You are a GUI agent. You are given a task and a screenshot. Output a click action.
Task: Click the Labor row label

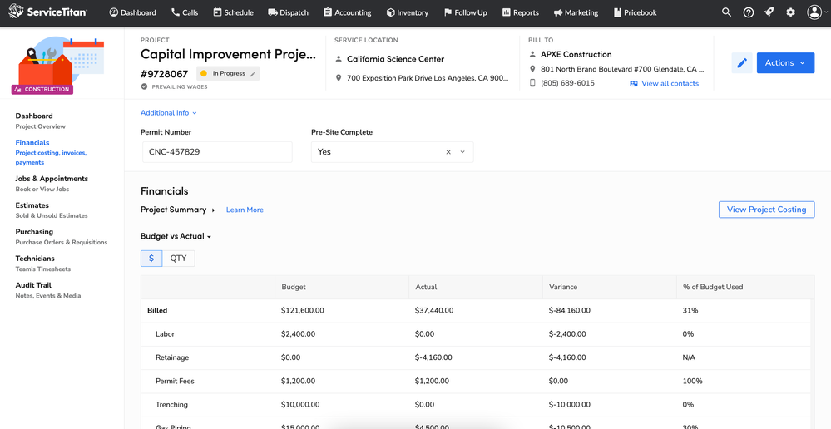pyautogui.click(x=165, y=334)
